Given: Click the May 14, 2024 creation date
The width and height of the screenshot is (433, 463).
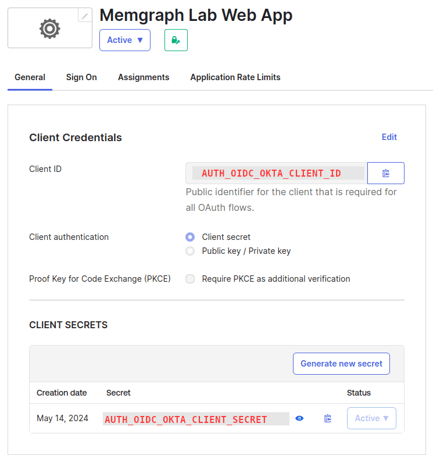Looking at the screenshot, I should 62,418.
